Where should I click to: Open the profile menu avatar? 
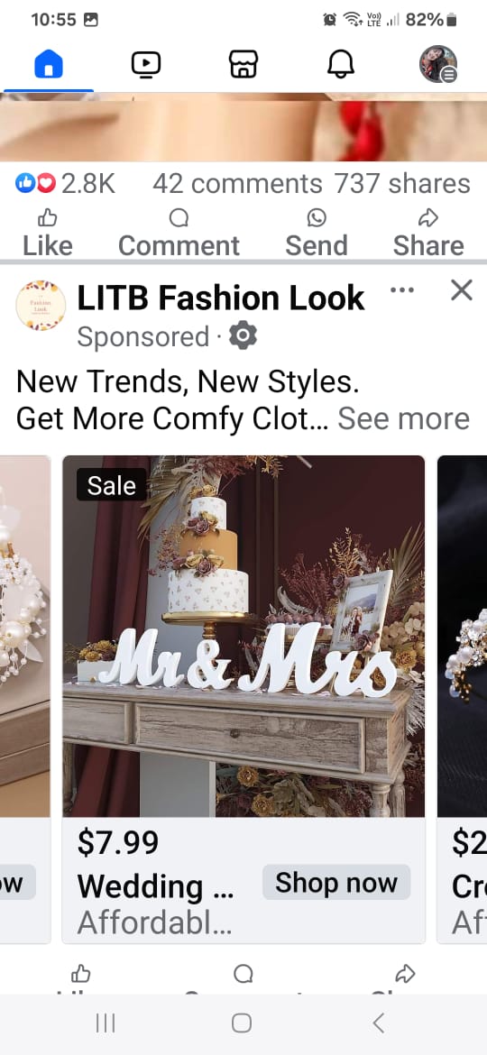[x=438, y=65]
